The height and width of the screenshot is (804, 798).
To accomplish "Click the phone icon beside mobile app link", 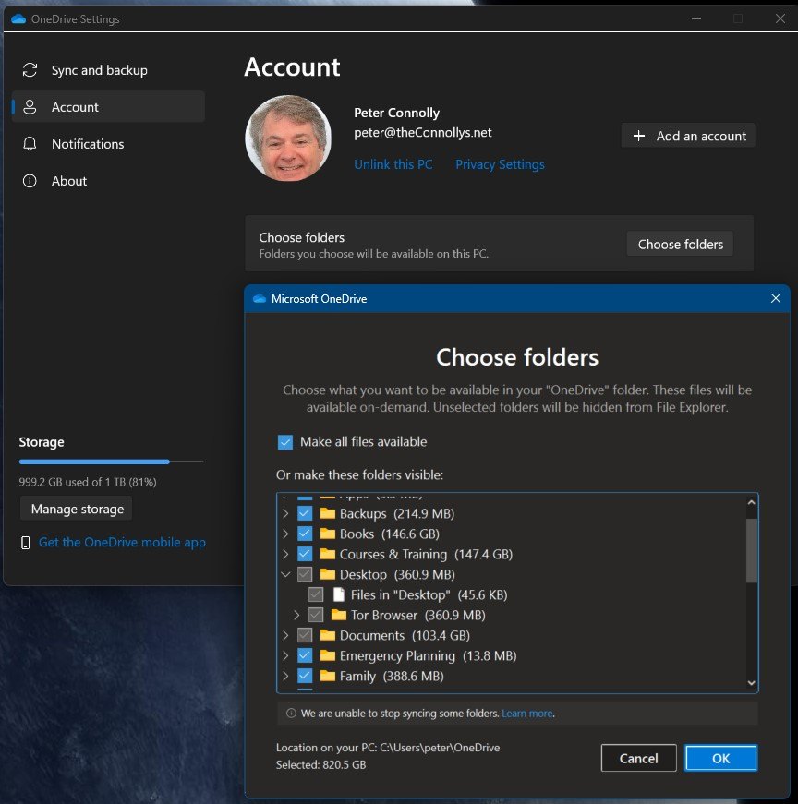I will coord(25,543).
